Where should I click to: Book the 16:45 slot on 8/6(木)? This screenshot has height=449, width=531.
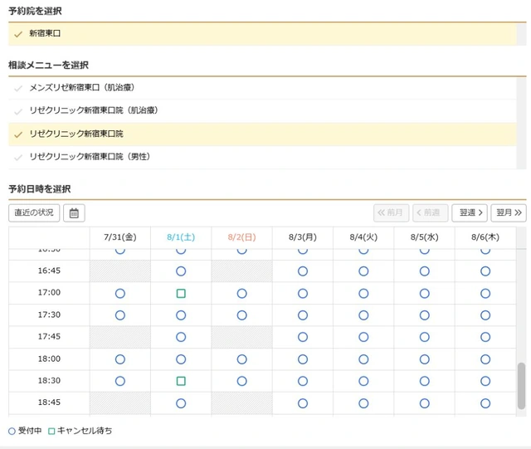485,271
